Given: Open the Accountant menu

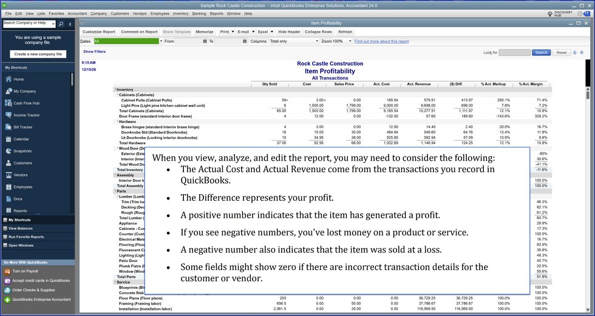Looking at the screenshot, I should pos(77,13).
